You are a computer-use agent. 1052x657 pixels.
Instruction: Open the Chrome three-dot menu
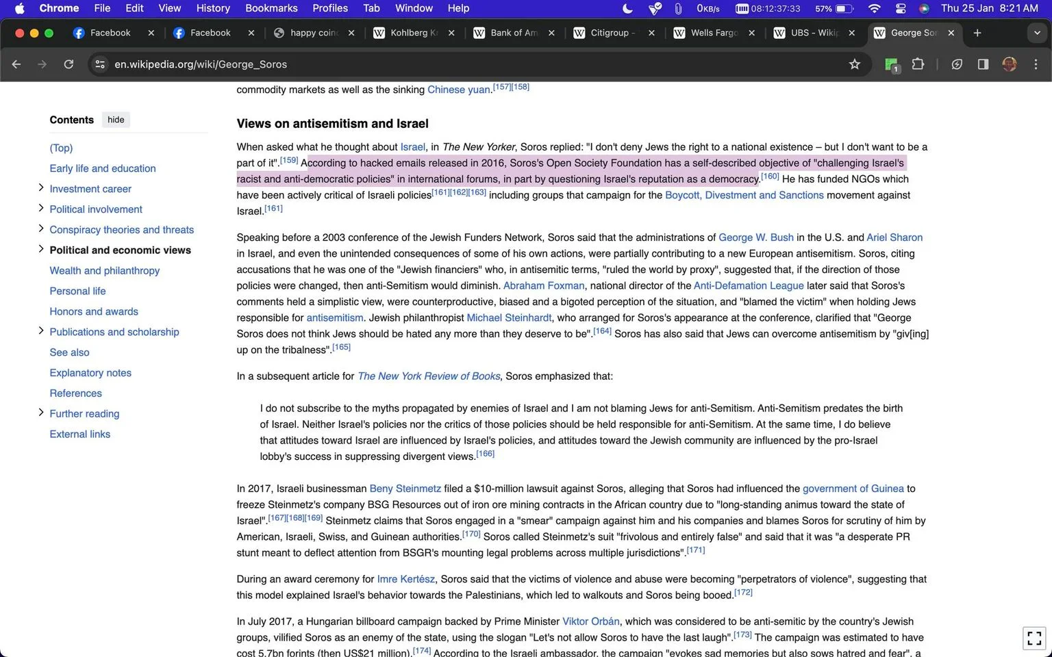1036,64
